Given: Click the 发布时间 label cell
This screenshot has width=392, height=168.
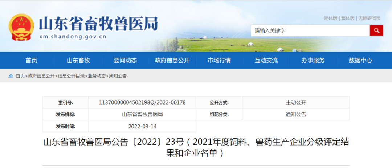Looking at the screenshot, I should [x=66, y=126].
